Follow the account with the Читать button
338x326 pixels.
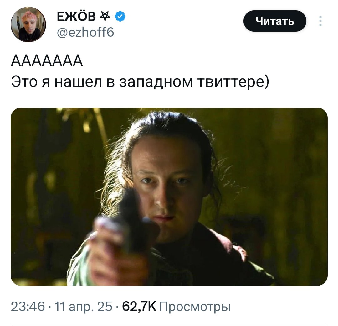[275, 21]
